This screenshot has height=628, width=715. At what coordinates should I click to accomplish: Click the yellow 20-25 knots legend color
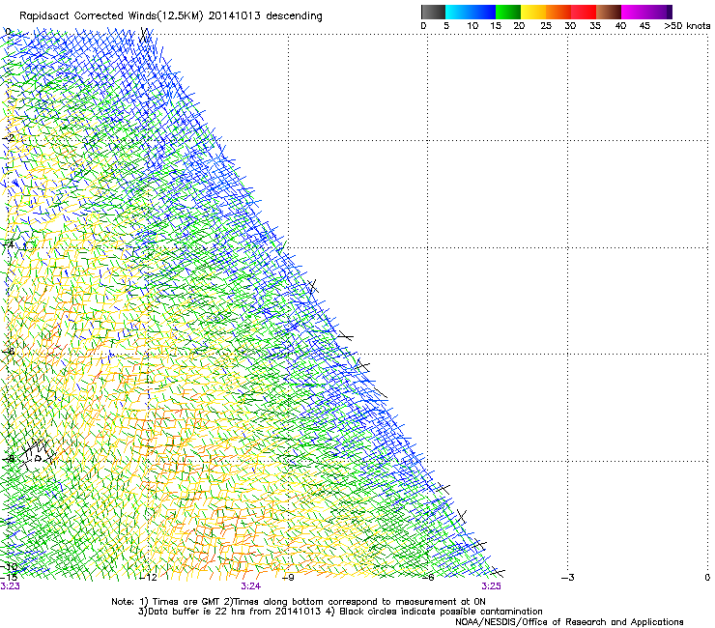click(533, 12)
